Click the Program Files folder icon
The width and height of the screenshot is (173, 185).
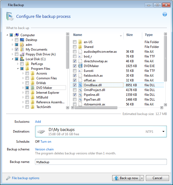(x=27, y=69)
